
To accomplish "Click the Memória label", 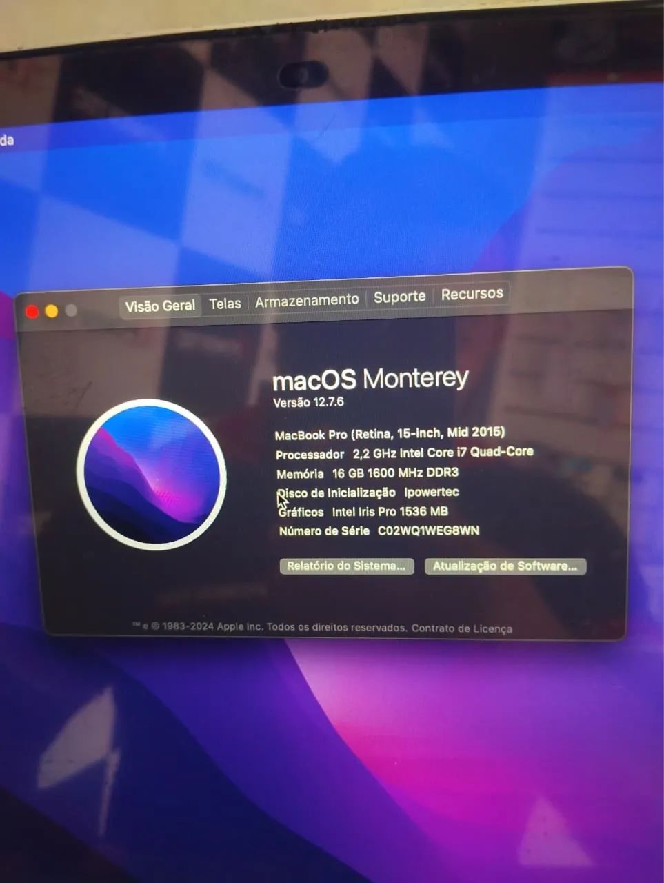I will click(300, 474).
